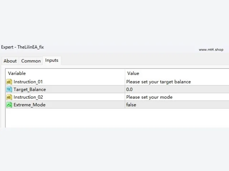The image size is (229, 171).
Task: Select the Extreme_Mode variable name
Action: click(29, 105)
